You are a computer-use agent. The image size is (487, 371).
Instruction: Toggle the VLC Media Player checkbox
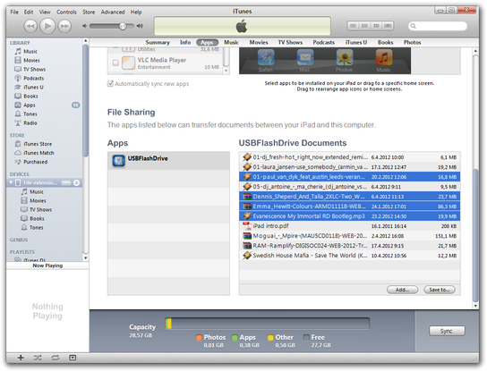pyautogui.click(x=115, y=63)
